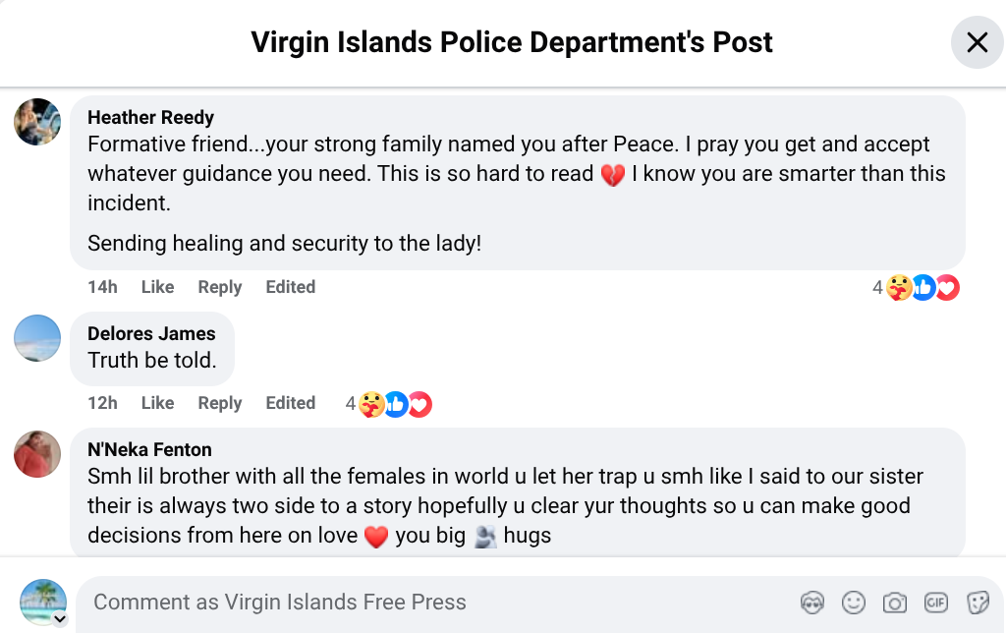The height and width of the screenshot is (633, 1006).
Task: Click into the comment input field
Action: coord(432,603)
